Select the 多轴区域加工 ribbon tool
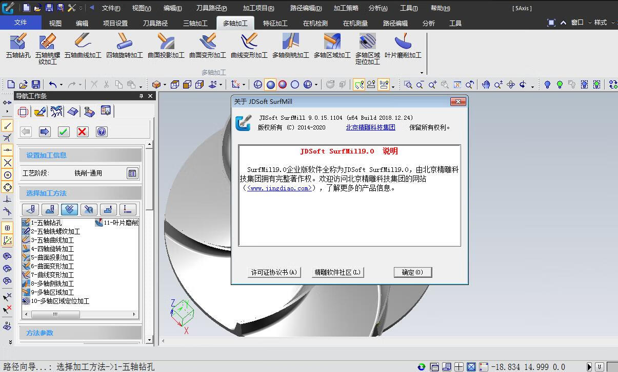The width and height of the screenshot is (618, 372). (332, 46)
